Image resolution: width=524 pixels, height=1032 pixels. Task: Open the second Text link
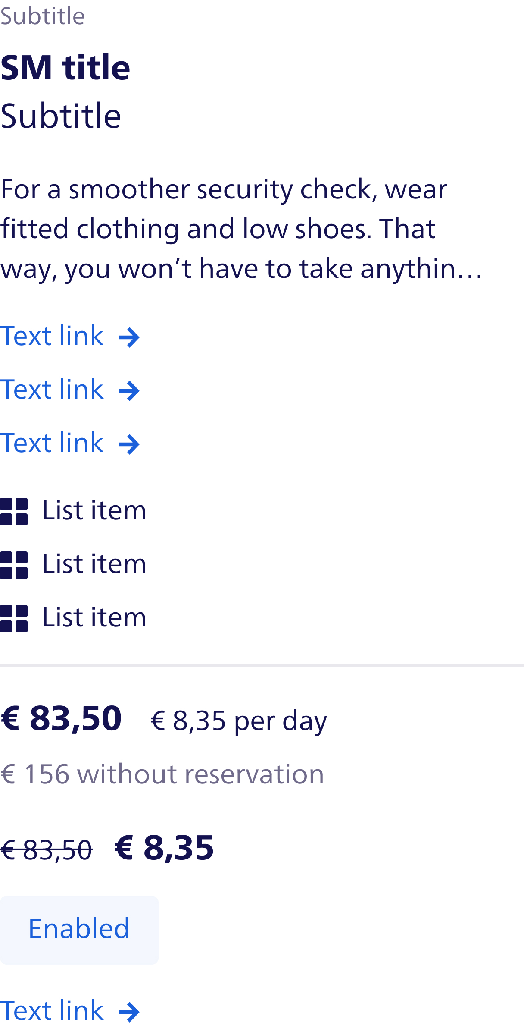click(52, 389)
